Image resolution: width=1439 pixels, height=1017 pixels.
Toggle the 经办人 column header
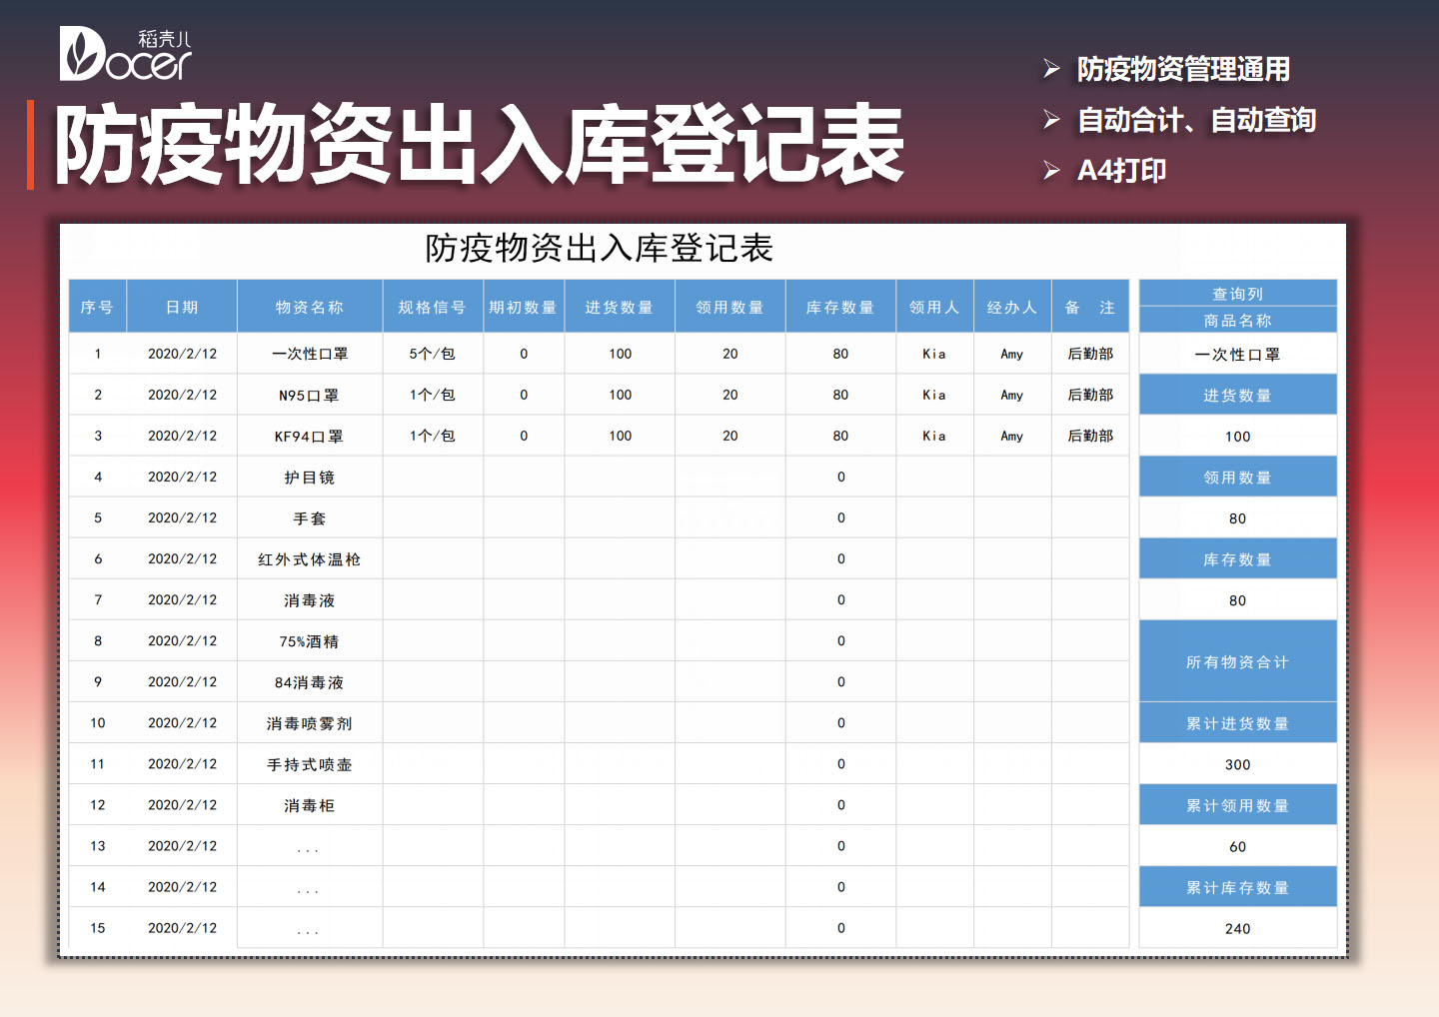click(x=1011, y=306)
